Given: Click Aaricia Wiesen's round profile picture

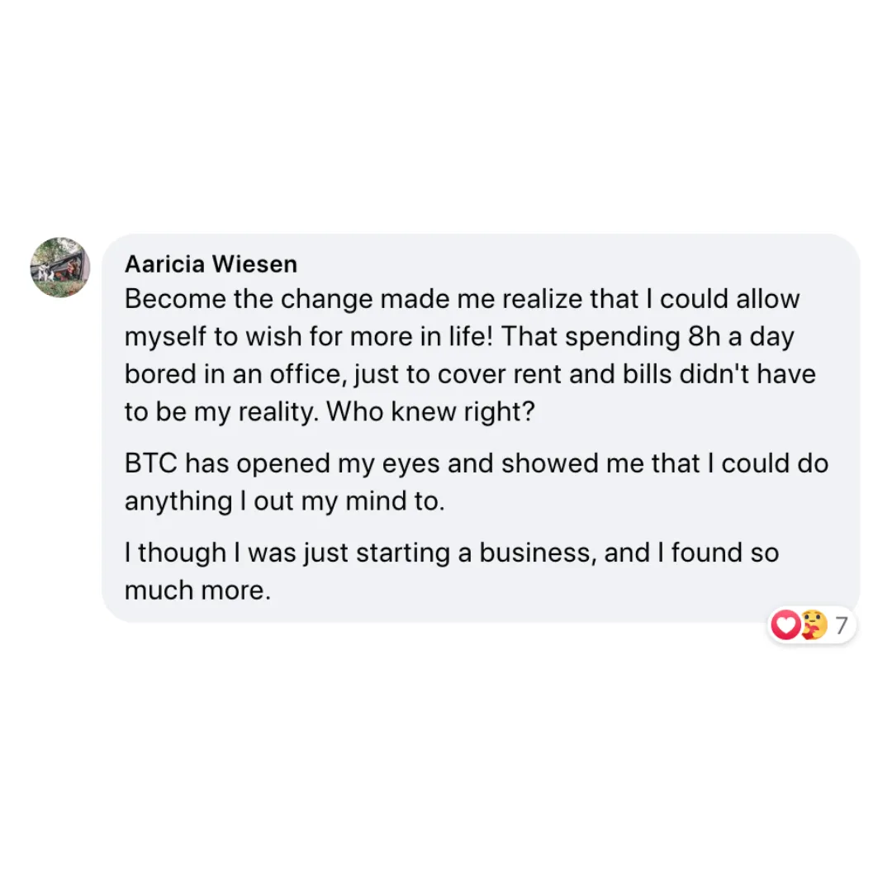Looking at the screenshot, I should (x=60, y=268).
